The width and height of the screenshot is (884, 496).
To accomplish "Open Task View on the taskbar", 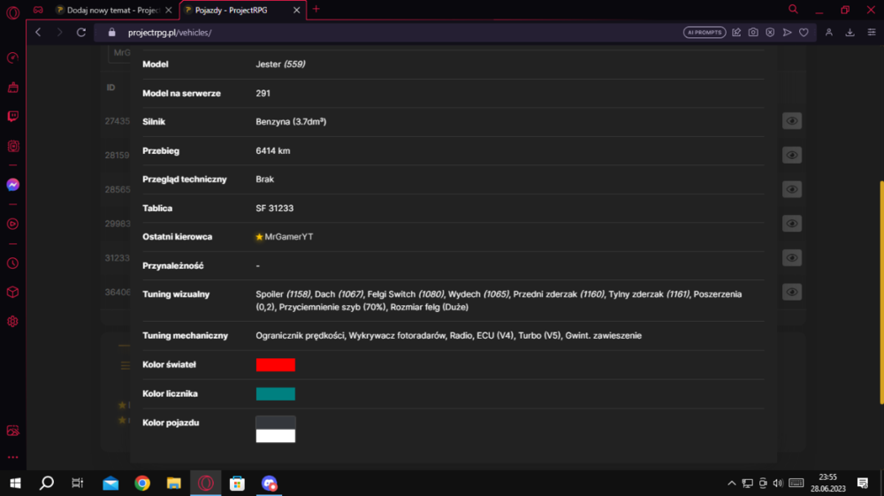I will pos(77,483).
